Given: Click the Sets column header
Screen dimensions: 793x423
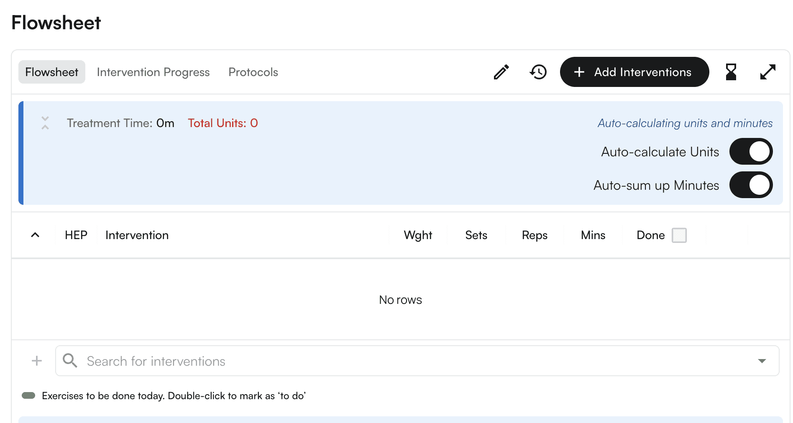Looking at the screenshot, I should tap(476, 235).
